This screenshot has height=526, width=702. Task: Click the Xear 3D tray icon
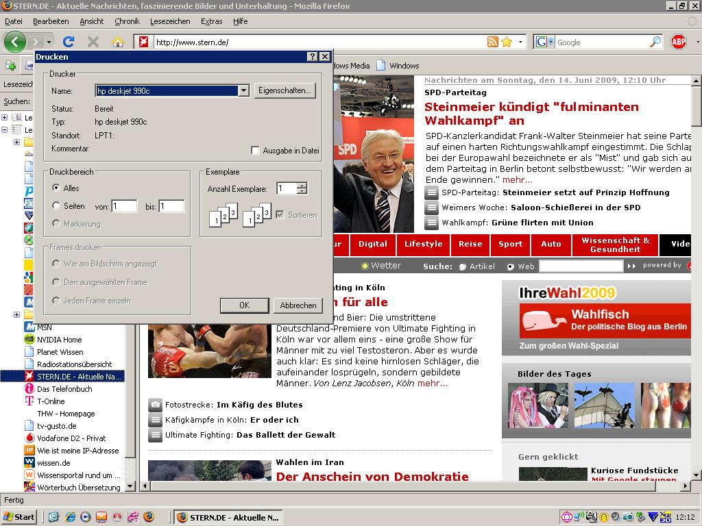665,518
